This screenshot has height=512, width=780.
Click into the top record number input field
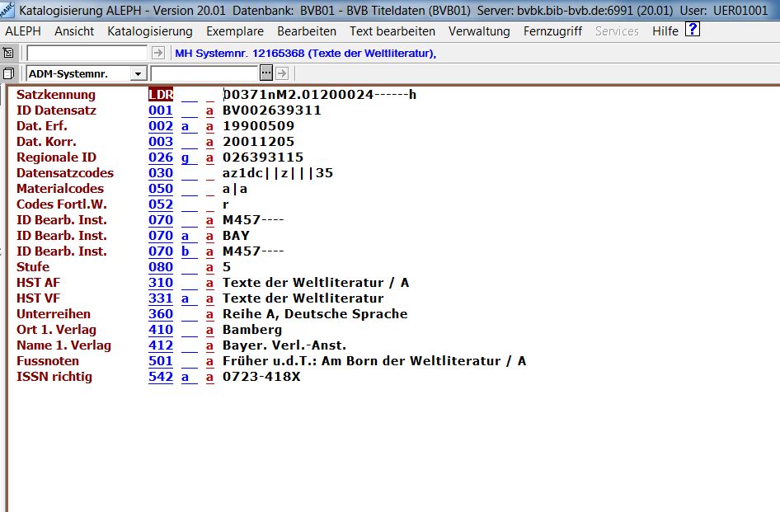87,53
